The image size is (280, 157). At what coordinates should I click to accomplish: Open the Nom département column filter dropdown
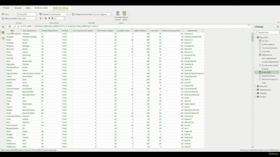click(x=39, y=31)
